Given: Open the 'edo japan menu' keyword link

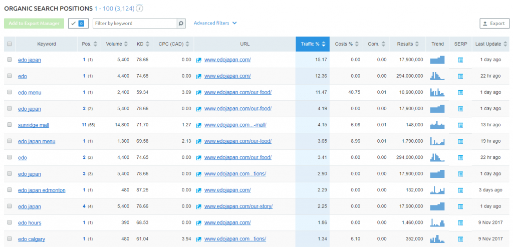Looking at the screenshot, I should coord(37,141).
